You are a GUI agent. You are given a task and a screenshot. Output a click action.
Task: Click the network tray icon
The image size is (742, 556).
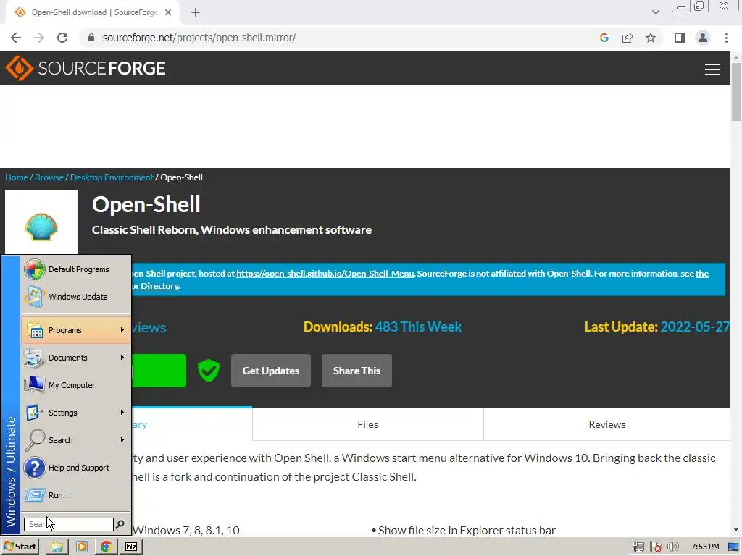click(x=638, y=547)
